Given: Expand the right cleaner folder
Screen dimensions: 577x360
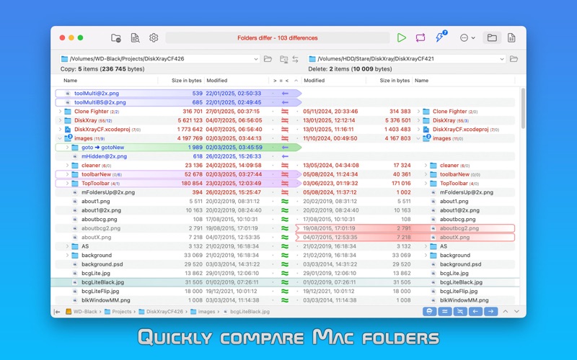Looking at the screenshot, I should (x=426, y=166).
